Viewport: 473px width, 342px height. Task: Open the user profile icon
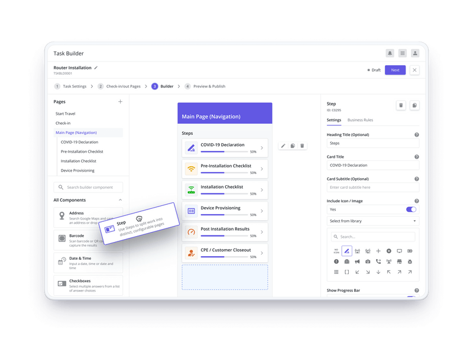click(415, 53)
